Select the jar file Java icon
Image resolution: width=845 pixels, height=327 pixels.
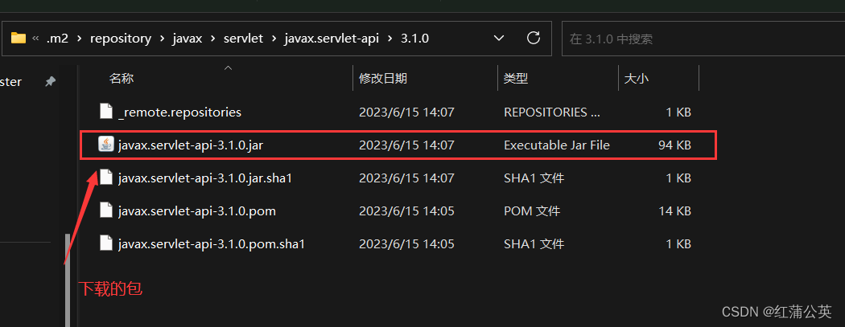[106, 145]
